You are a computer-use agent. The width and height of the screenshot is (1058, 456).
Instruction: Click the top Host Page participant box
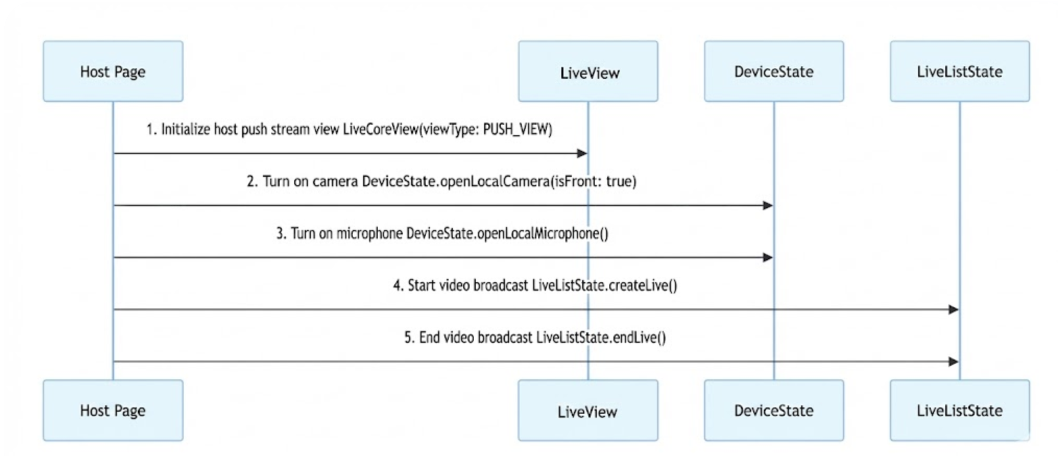click(113, 71)
